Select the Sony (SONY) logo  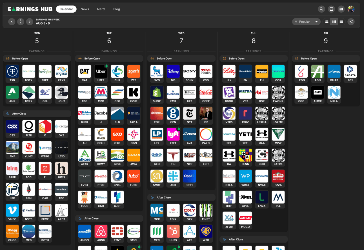coord(190,71)
